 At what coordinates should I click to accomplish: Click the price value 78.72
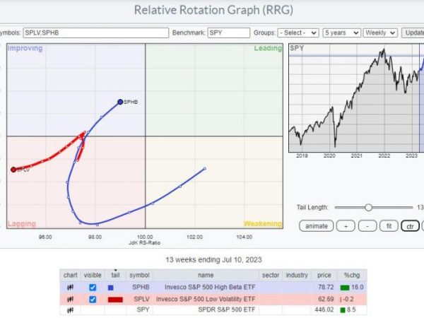(326, 287)
